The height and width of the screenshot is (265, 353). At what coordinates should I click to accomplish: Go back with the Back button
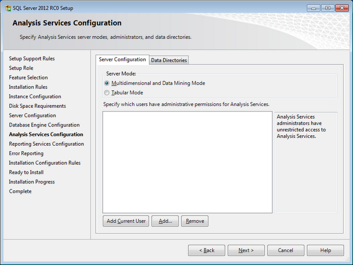pos(206,250)
